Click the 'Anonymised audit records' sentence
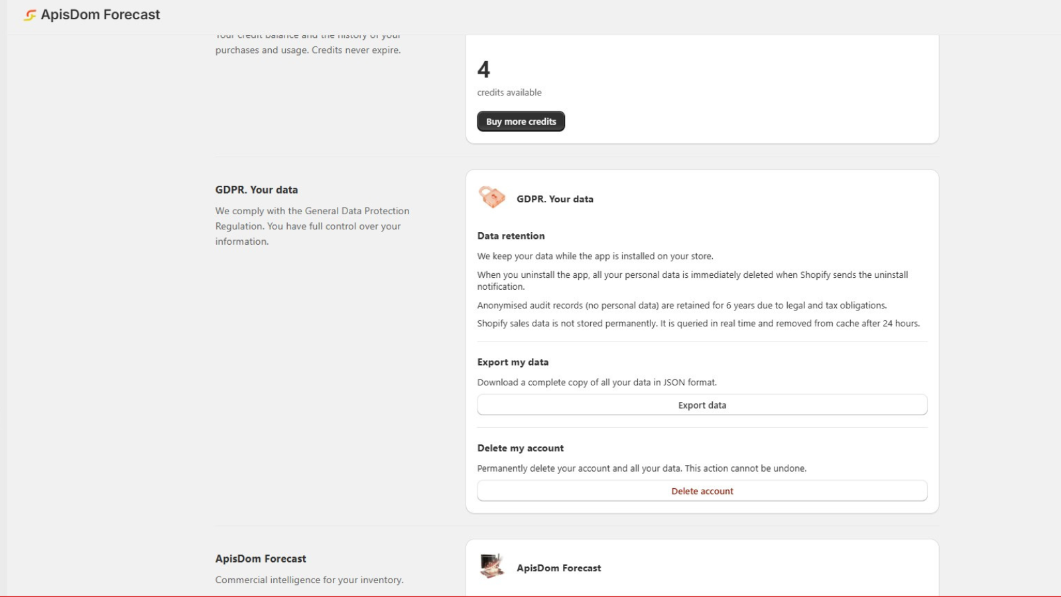This screenshot has width=1061, height=597. point(682,306)
